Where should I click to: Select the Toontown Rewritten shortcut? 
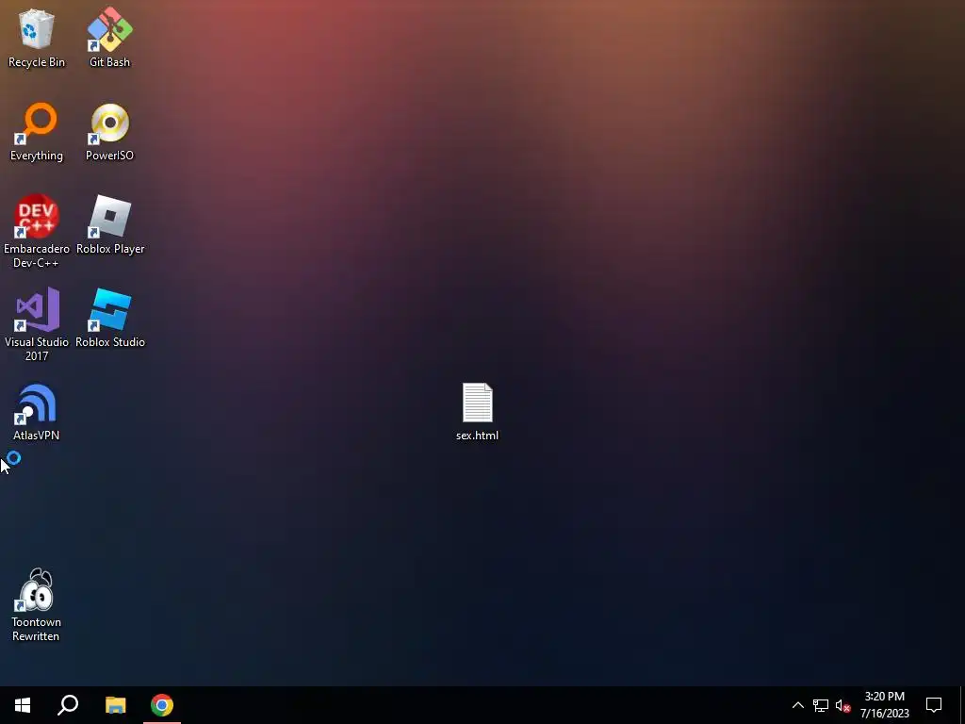click(x=37, y=604)
